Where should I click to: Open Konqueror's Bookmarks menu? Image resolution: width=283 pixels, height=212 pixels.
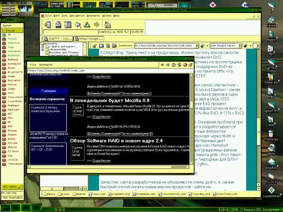click(x=46, y=64)
